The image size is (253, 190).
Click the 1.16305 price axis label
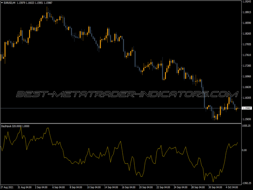click(247, 98)
